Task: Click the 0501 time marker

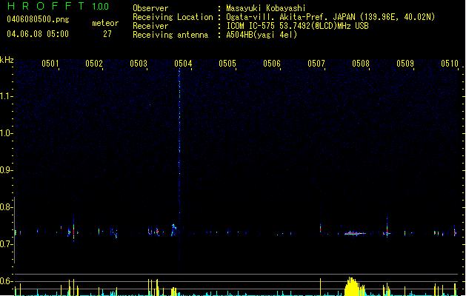Action: 50,64
